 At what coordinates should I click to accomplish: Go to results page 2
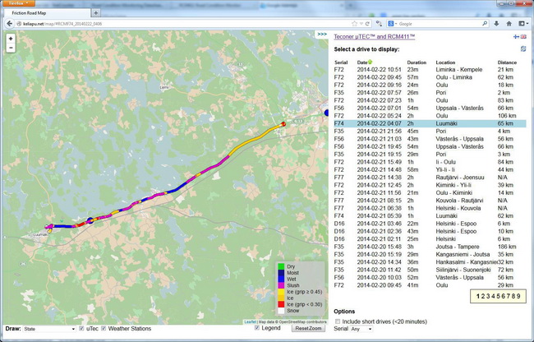(483, 296)
